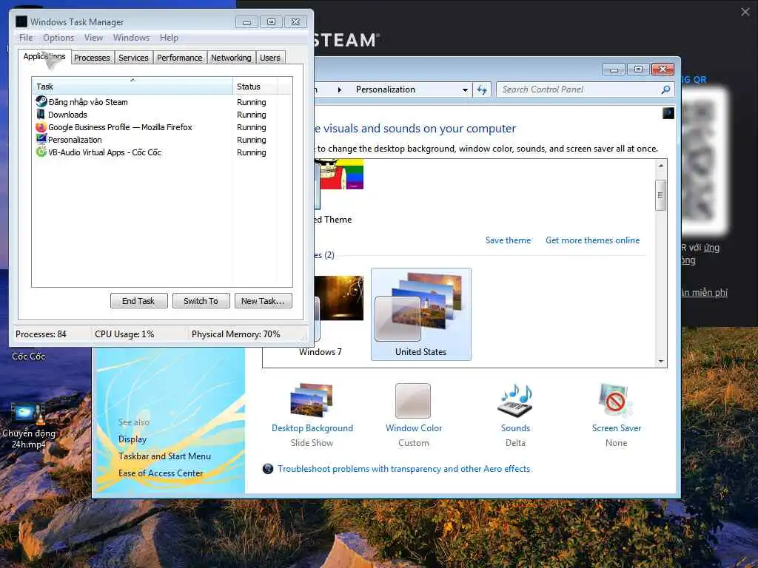Select the Firefox task icon

click(41, 127)
